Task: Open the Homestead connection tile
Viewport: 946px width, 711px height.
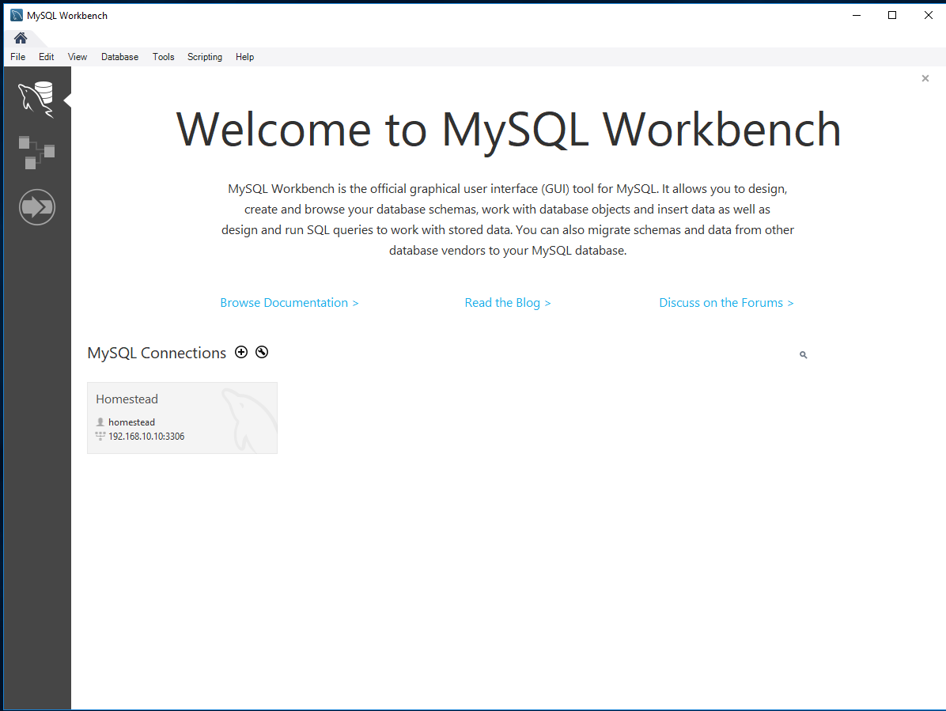Action: tap(182, 418)
